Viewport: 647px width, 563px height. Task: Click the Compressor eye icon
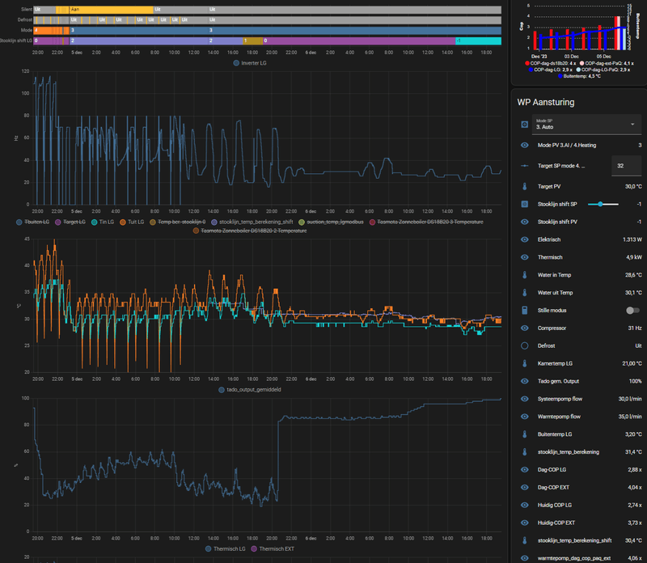(524, 328)
